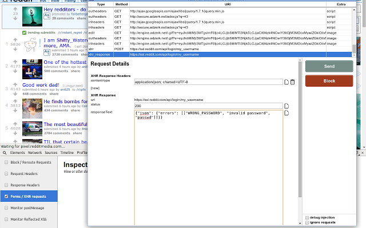Screen dimensions: 366x228
Task: Enable the Block / Reroute Requests checkbox
Action: [x=6, y=162]
